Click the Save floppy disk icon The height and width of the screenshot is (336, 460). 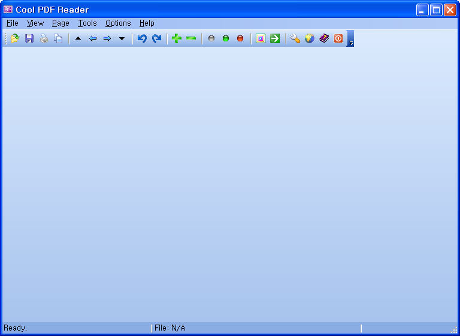coord(29,38)
